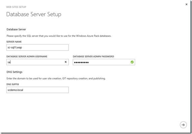The image size is (192, 134).
Task: Click the 'DNS Settings' section title
Action: (14, 72)
